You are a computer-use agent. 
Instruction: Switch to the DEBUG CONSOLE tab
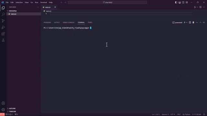[x=69, y=23]
